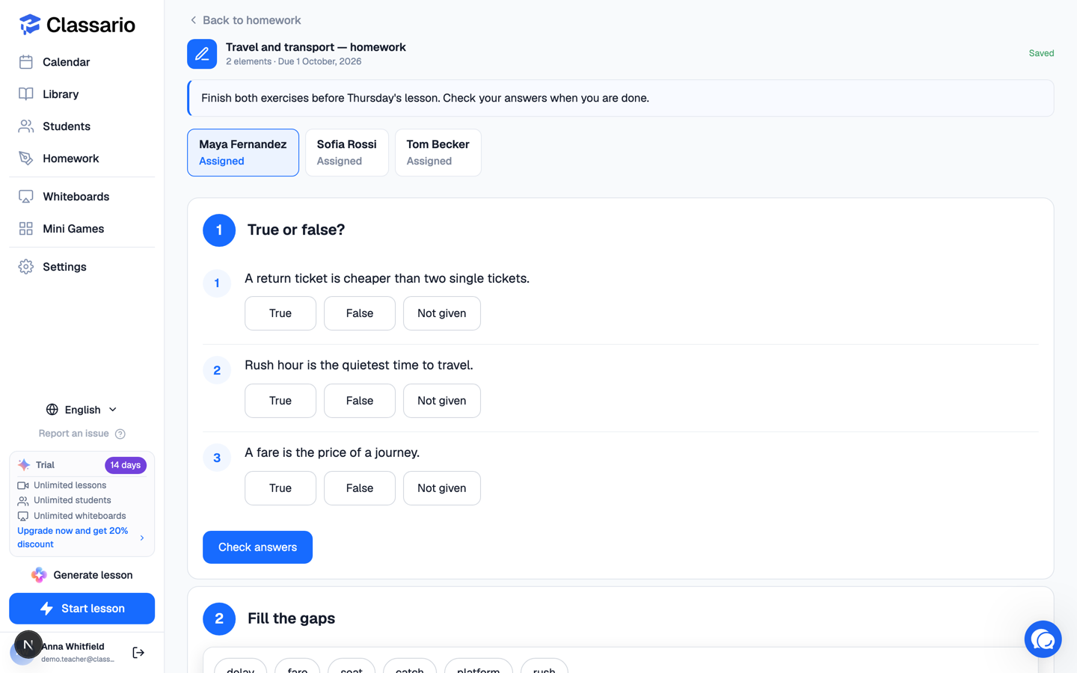Choose True for the fare statement
1077x673 pixels.
coord(280,488)
